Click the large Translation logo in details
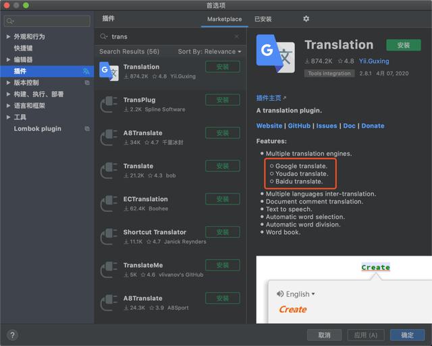Viewport: 432px width, 346px height. 275,53
